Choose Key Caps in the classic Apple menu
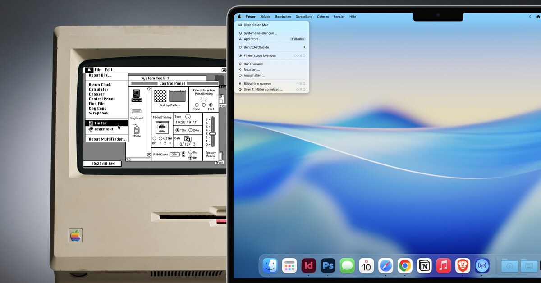The height and width of the screenshot is (283, 541). click(x=107, y=109)
